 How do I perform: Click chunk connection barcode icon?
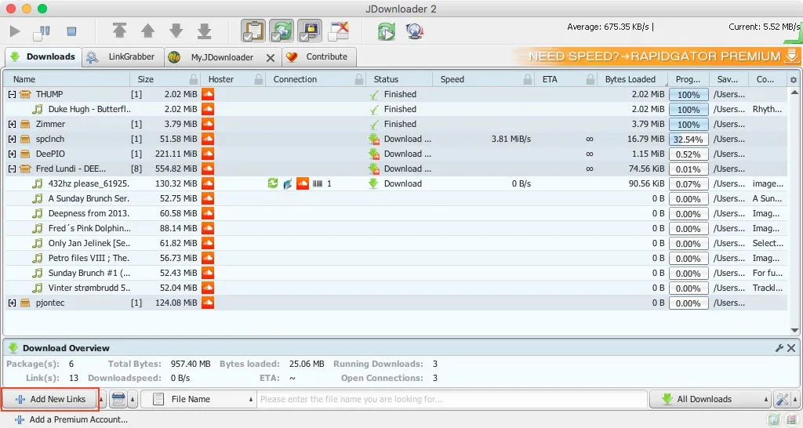coord(318,183)
